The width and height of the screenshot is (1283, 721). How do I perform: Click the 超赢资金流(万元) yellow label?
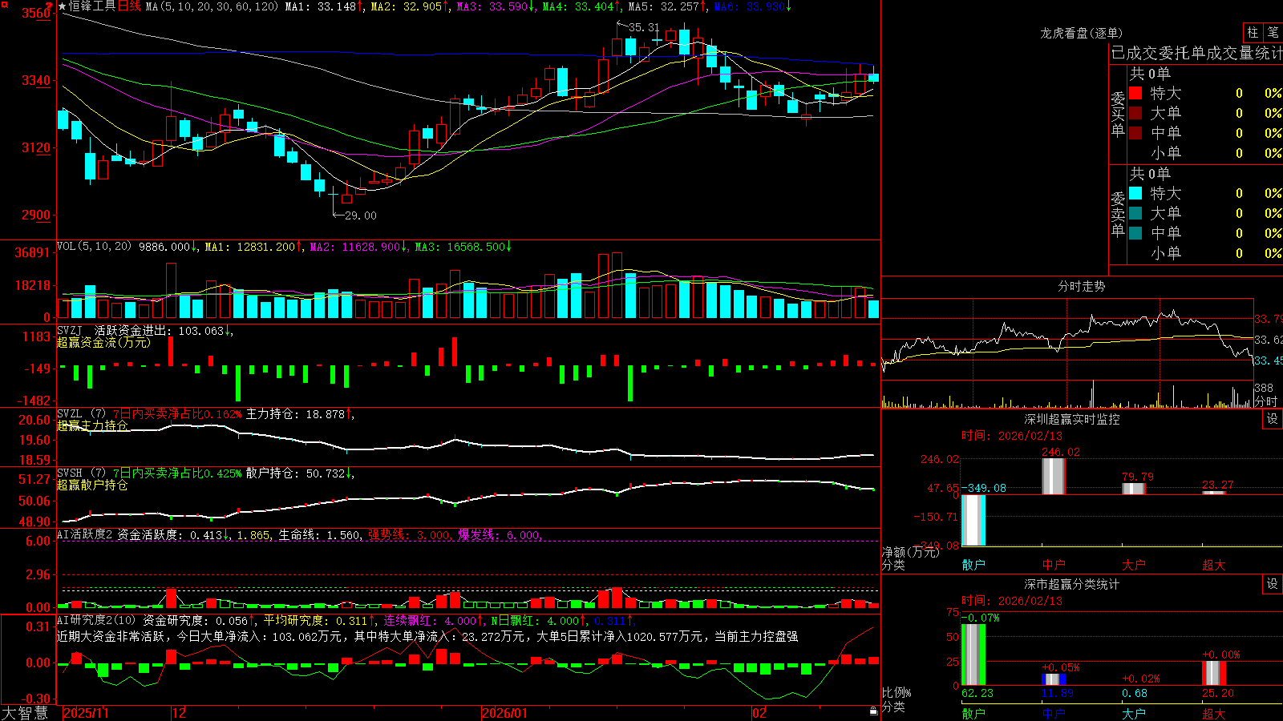coord(103,342)
